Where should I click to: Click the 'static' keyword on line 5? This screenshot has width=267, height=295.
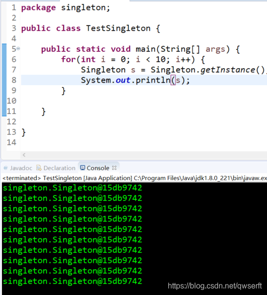click(91, 49)
